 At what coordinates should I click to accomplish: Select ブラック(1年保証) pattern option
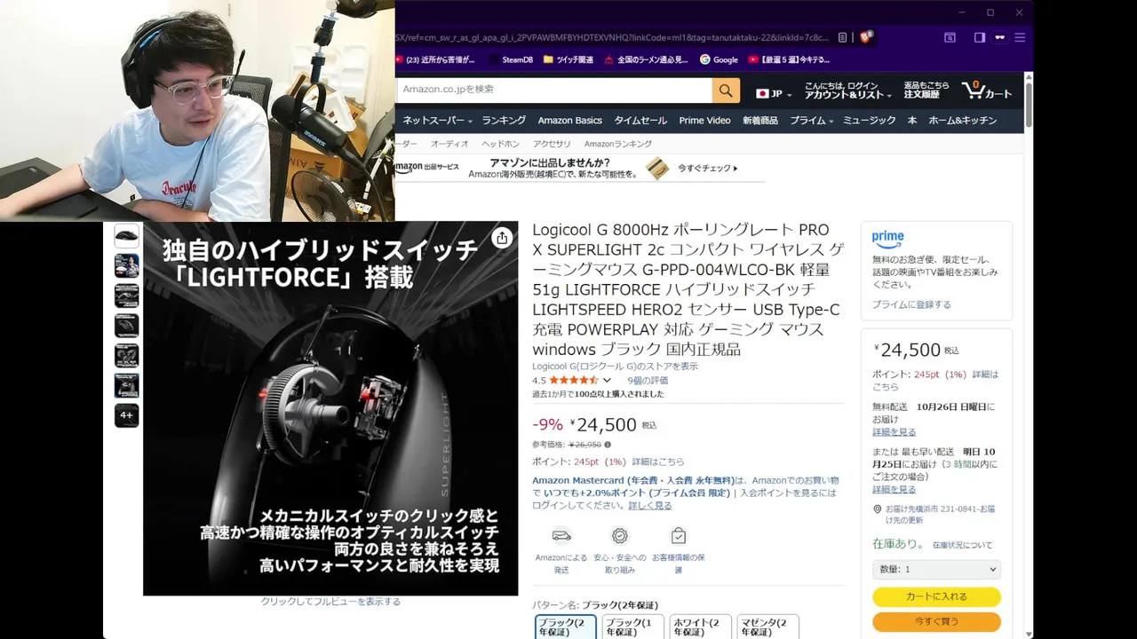(633, 627)
